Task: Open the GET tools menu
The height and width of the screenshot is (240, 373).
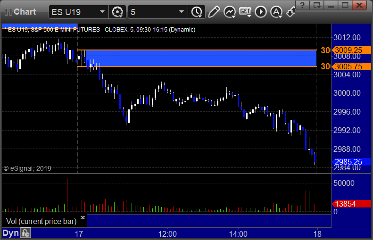Action: click(x=245, y=12)
